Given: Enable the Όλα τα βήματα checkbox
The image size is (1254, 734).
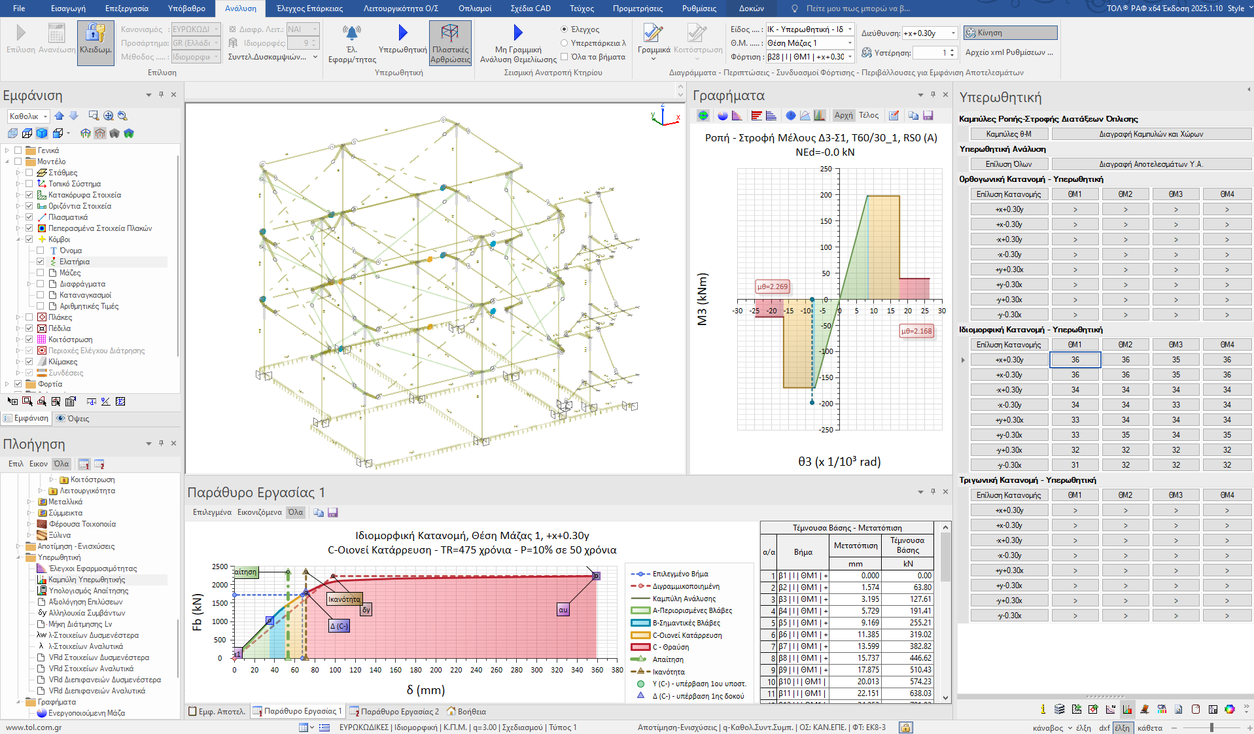Looking at the screenshot, I should pos(564,57).
